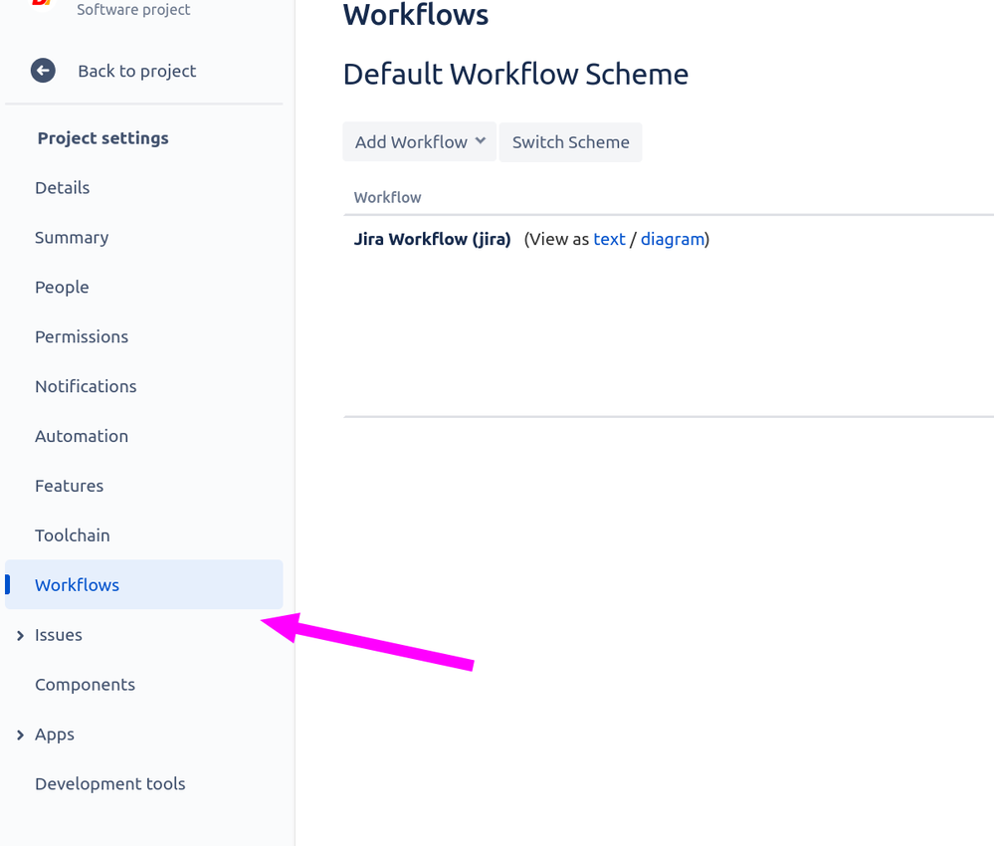This screenshot has height=846, width=994.
Task: Go to Summary settings page
Action: coord(72,238)
